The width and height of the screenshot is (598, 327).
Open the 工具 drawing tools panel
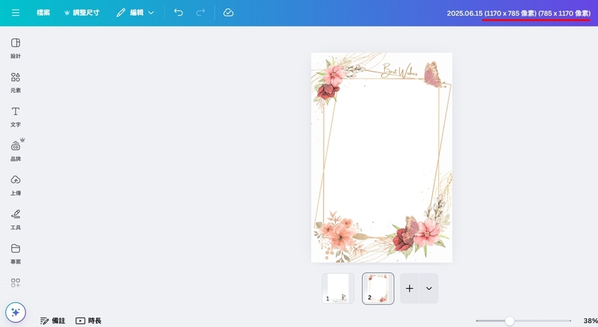[x=16, y=218]
